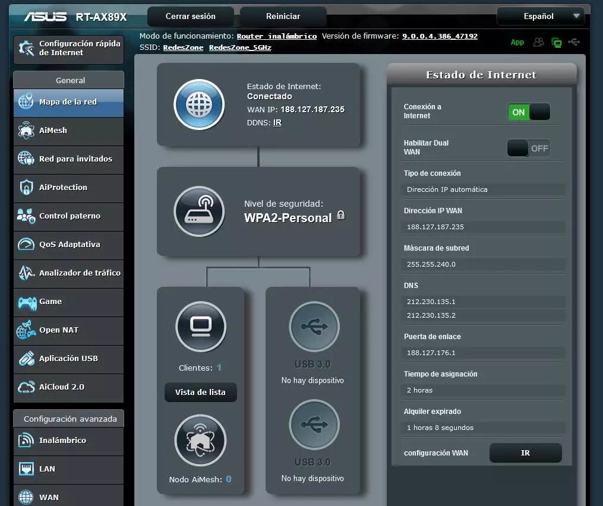
Task: Enable the Habilitar Dual WAN switch
Action: [x=529, y=148]
